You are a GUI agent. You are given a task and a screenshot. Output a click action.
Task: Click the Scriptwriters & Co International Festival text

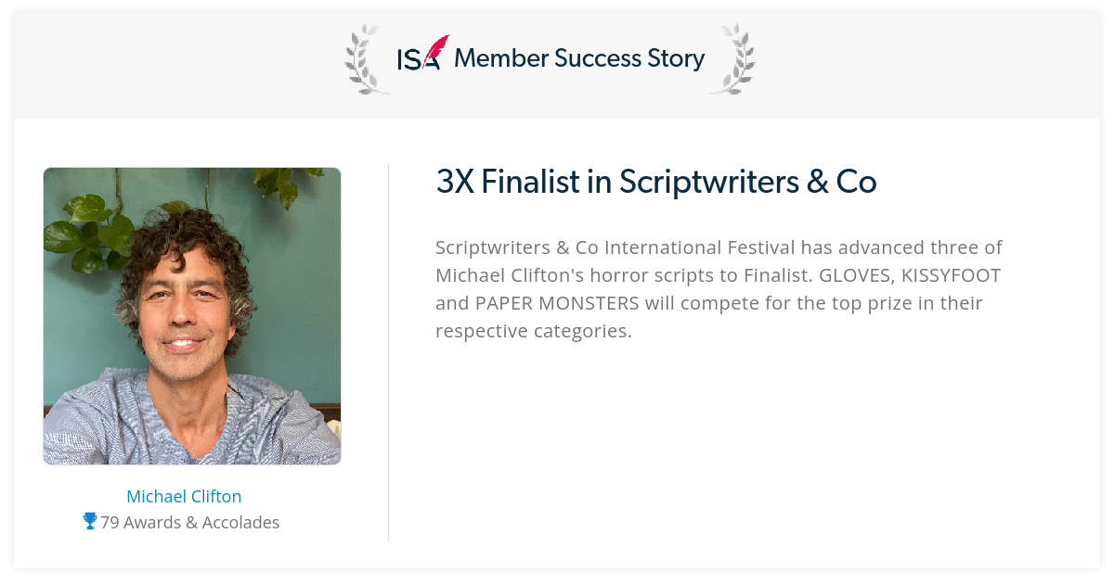point(615,248)
